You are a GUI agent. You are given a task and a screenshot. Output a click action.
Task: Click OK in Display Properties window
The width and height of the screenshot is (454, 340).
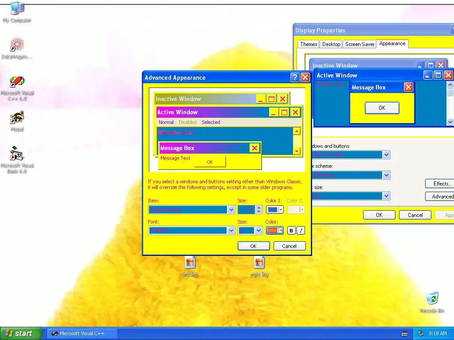(380, 215)
